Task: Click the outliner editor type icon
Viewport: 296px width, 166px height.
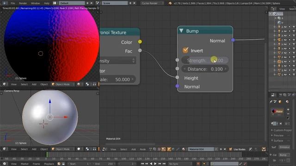Action: click(273, 9)
